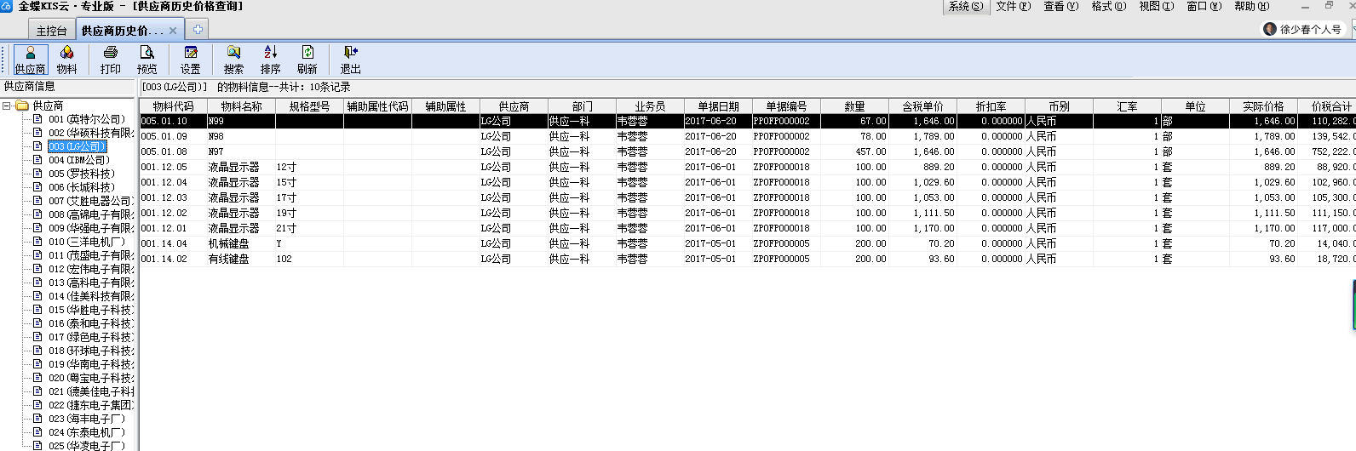Select row with material name N98

coord(748,136)
